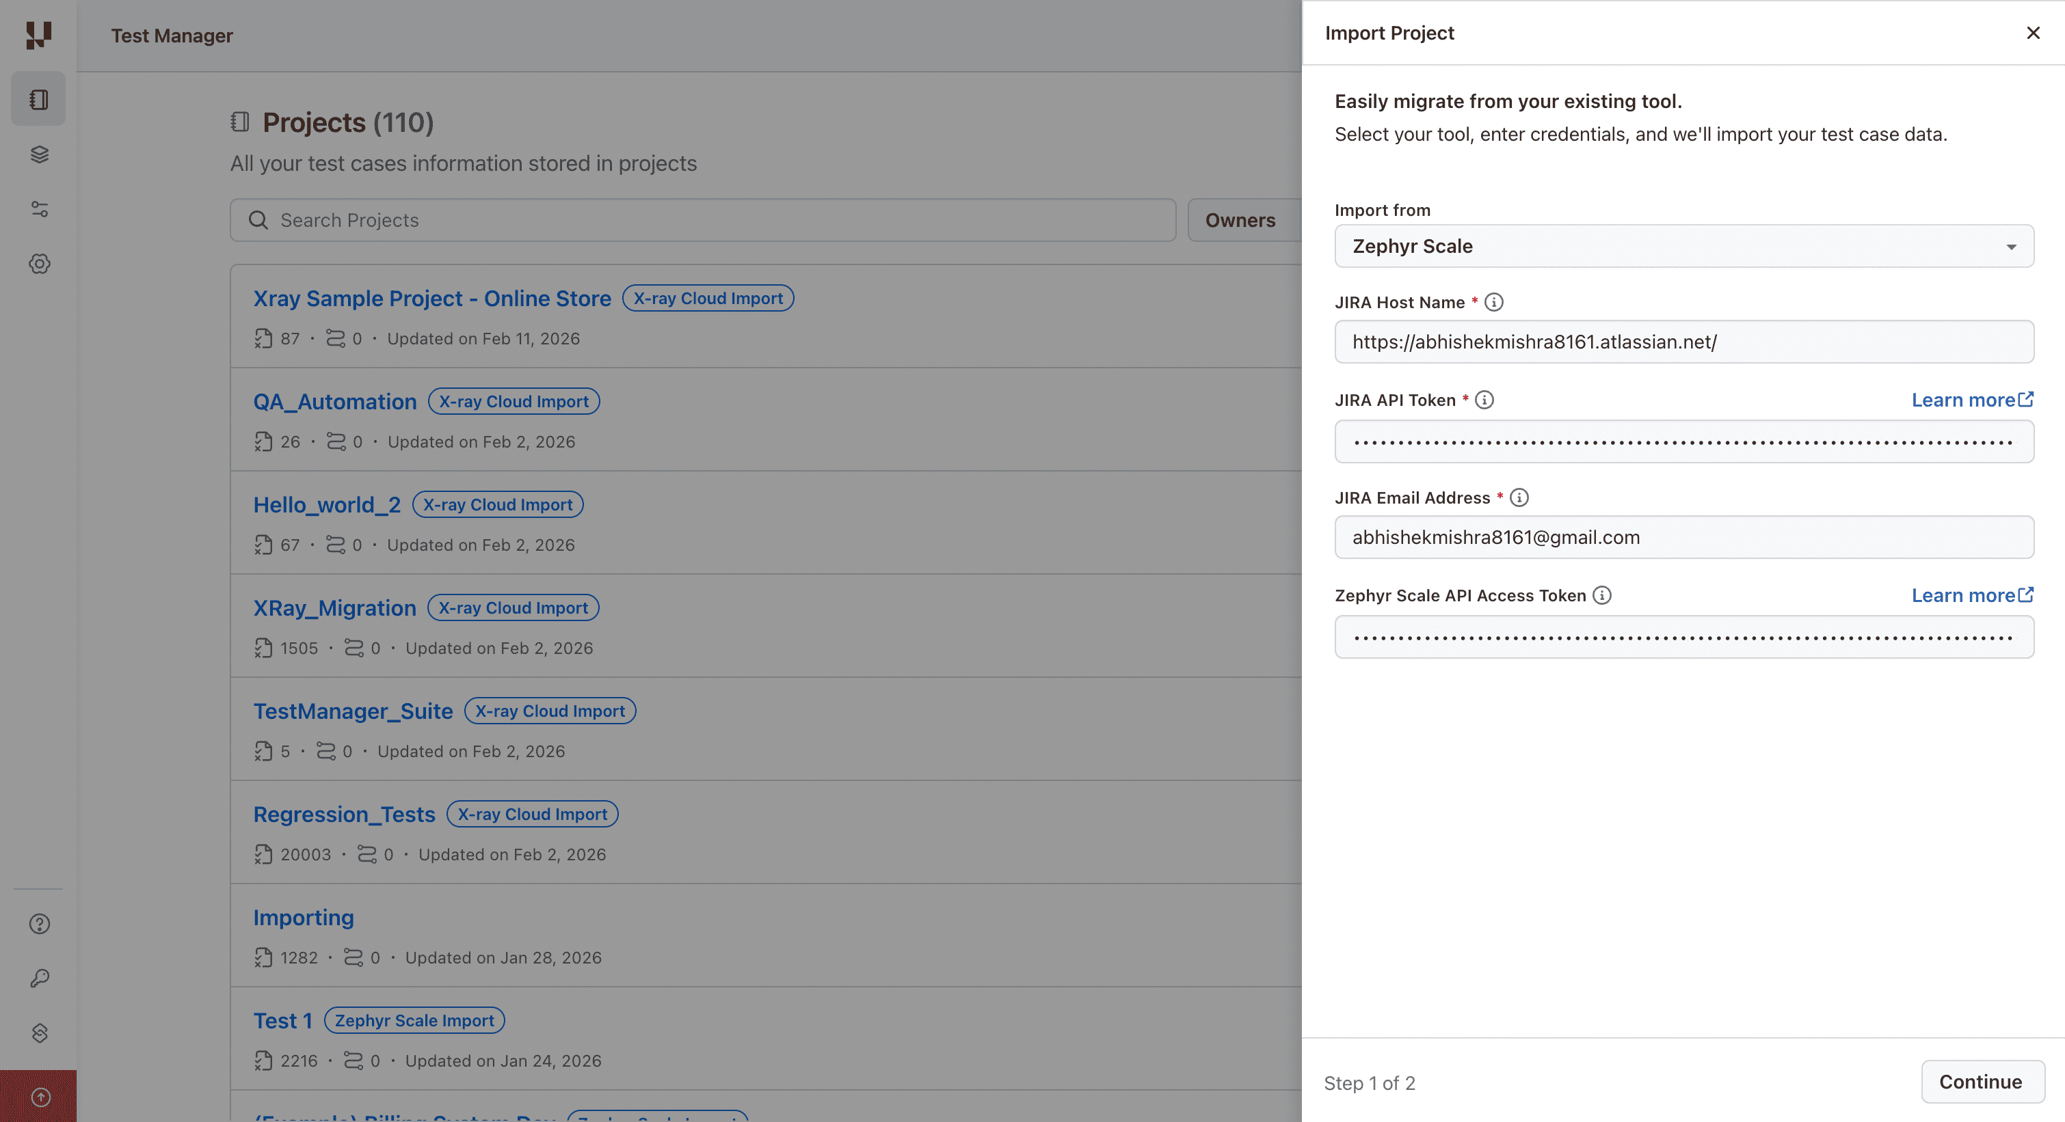Click info icon beside JIRA Host Name
Screen dimensions: 2065x1122
tap(1493, 302)
